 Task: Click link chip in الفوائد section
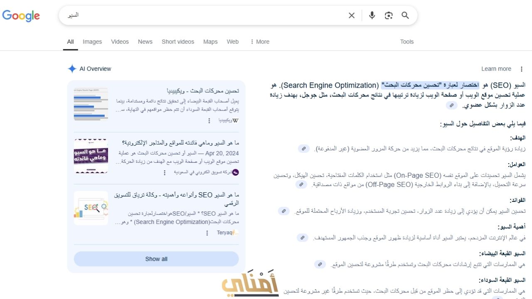284,211
